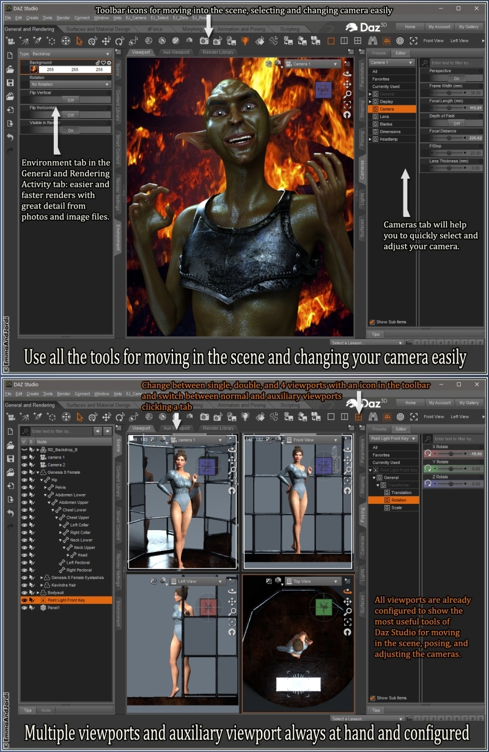Click filter field in Cameras panel

point(457,63)
